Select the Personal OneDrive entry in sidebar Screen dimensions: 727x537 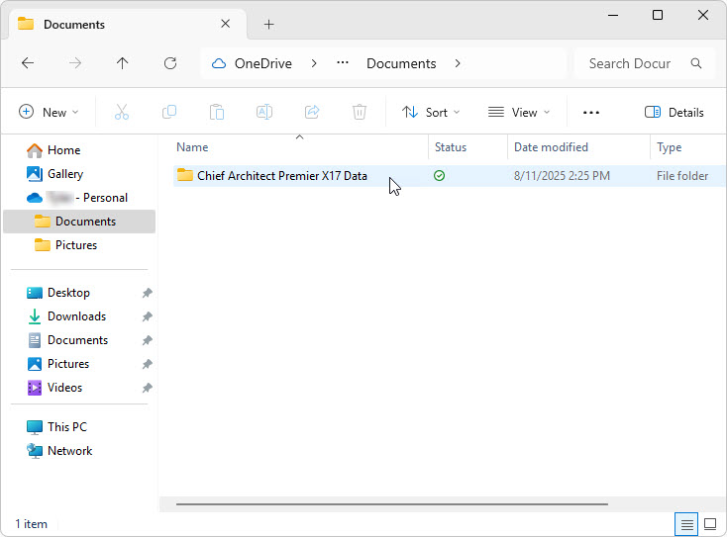(77, 198)
